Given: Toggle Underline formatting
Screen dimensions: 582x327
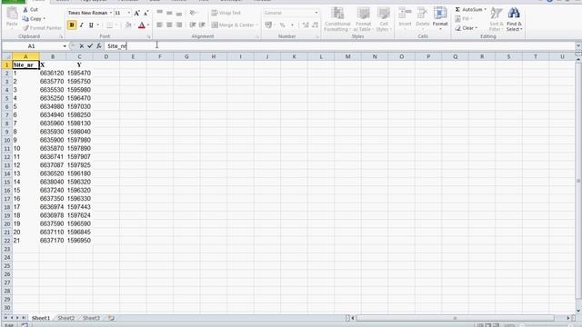Looking at the screenshot, I should (91, 25).
